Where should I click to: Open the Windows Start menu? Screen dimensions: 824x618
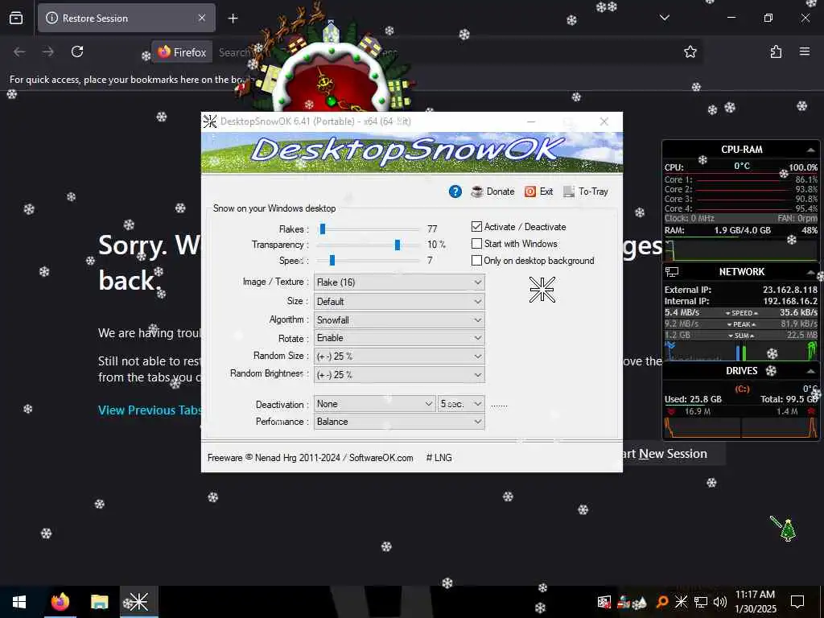click(x=19, y=602)
